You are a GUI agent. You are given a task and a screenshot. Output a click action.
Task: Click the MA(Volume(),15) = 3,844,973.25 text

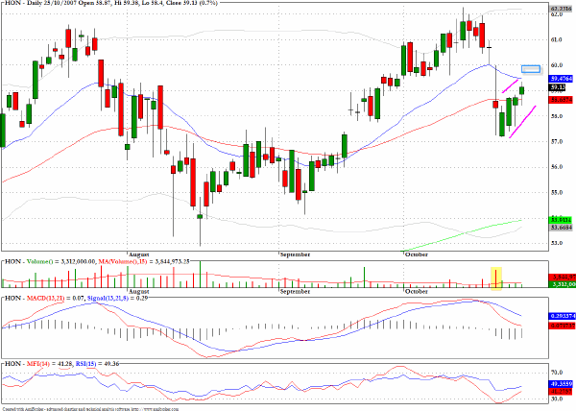point(144,261)
